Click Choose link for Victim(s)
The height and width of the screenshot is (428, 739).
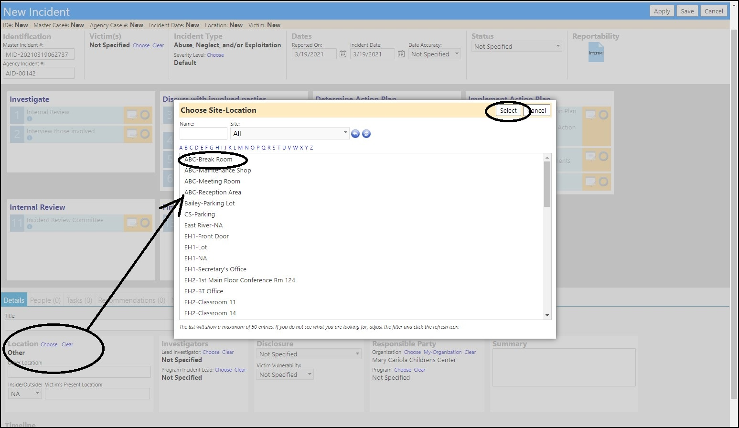click(x=141, y=45)
